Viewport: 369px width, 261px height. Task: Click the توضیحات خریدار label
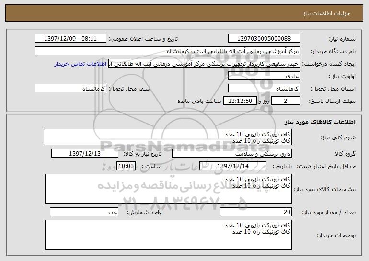click(x=336, y=235)
